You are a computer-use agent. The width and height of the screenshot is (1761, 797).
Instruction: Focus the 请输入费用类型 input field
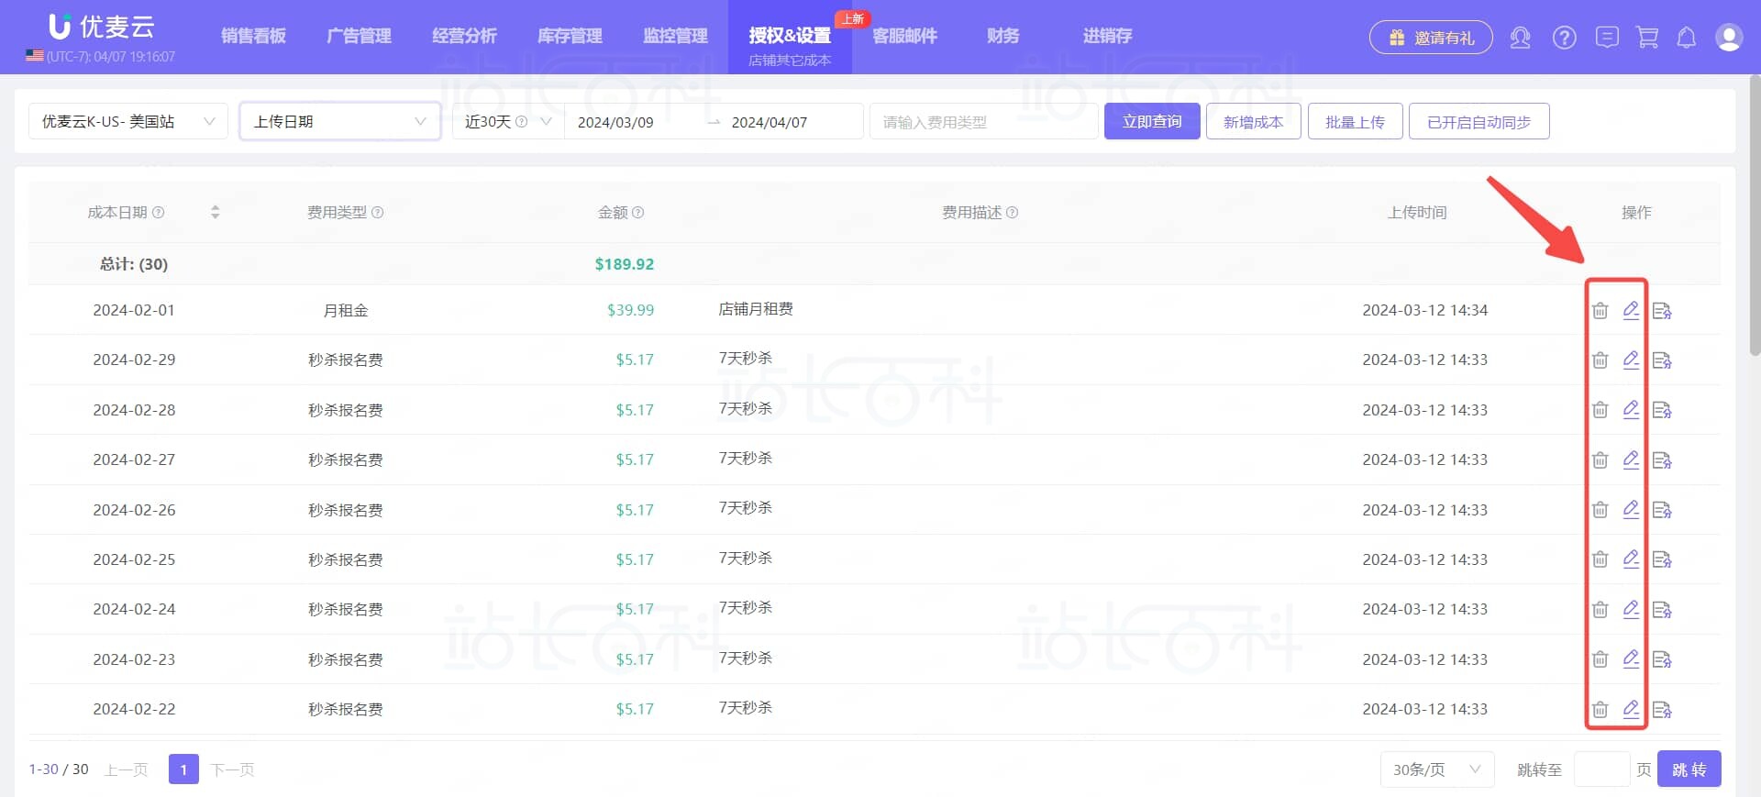(983, 122)
